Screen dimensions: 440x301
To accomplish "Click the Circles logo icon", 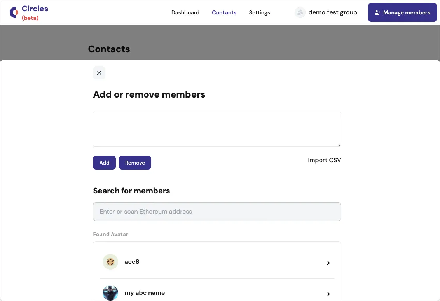I will [14, 12].
